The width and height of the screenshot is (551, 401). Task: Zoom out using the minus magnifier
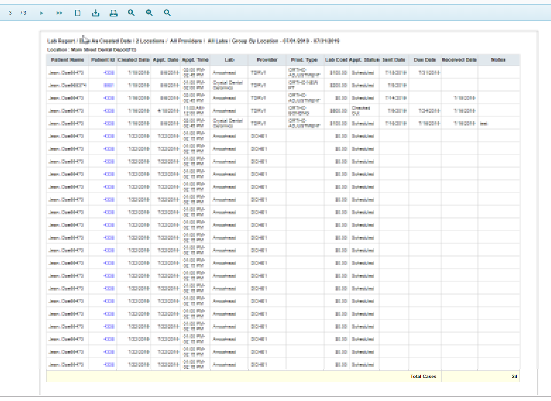pos(149,13)
